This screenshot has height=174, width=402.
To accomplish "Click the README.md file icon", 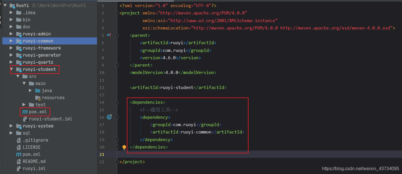I will point(19,161).
